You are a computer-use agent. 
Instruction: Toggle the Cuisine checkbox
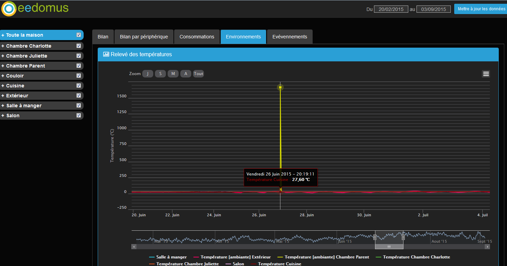[79, 85]
